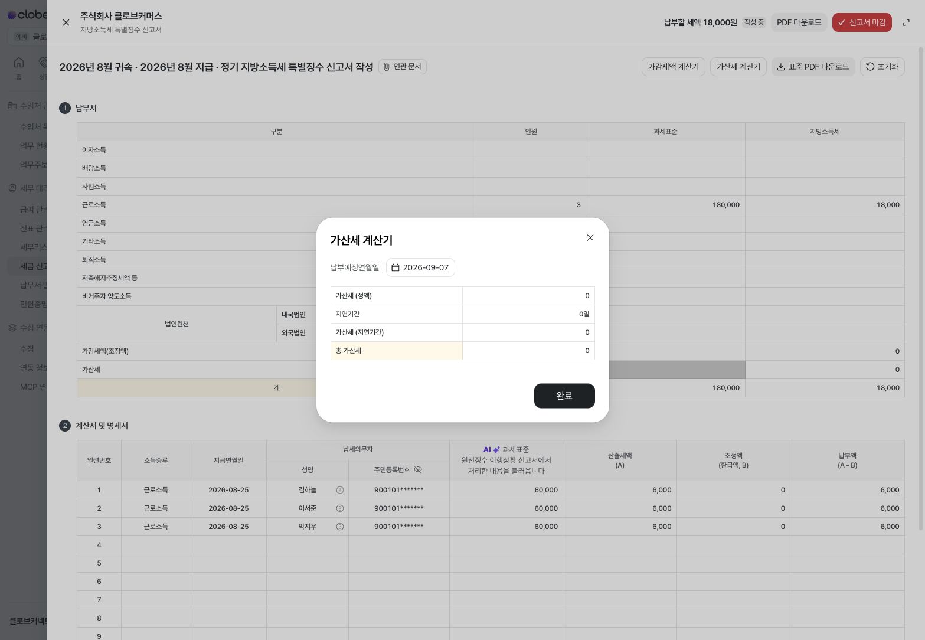
Task: Click the 작성 중 status badge
Action: coord(754,22)
